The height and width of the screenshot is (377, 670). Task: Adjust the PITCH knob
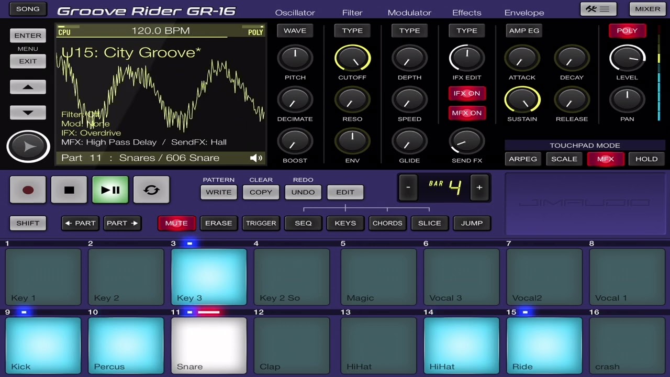[x=295, y=58]
